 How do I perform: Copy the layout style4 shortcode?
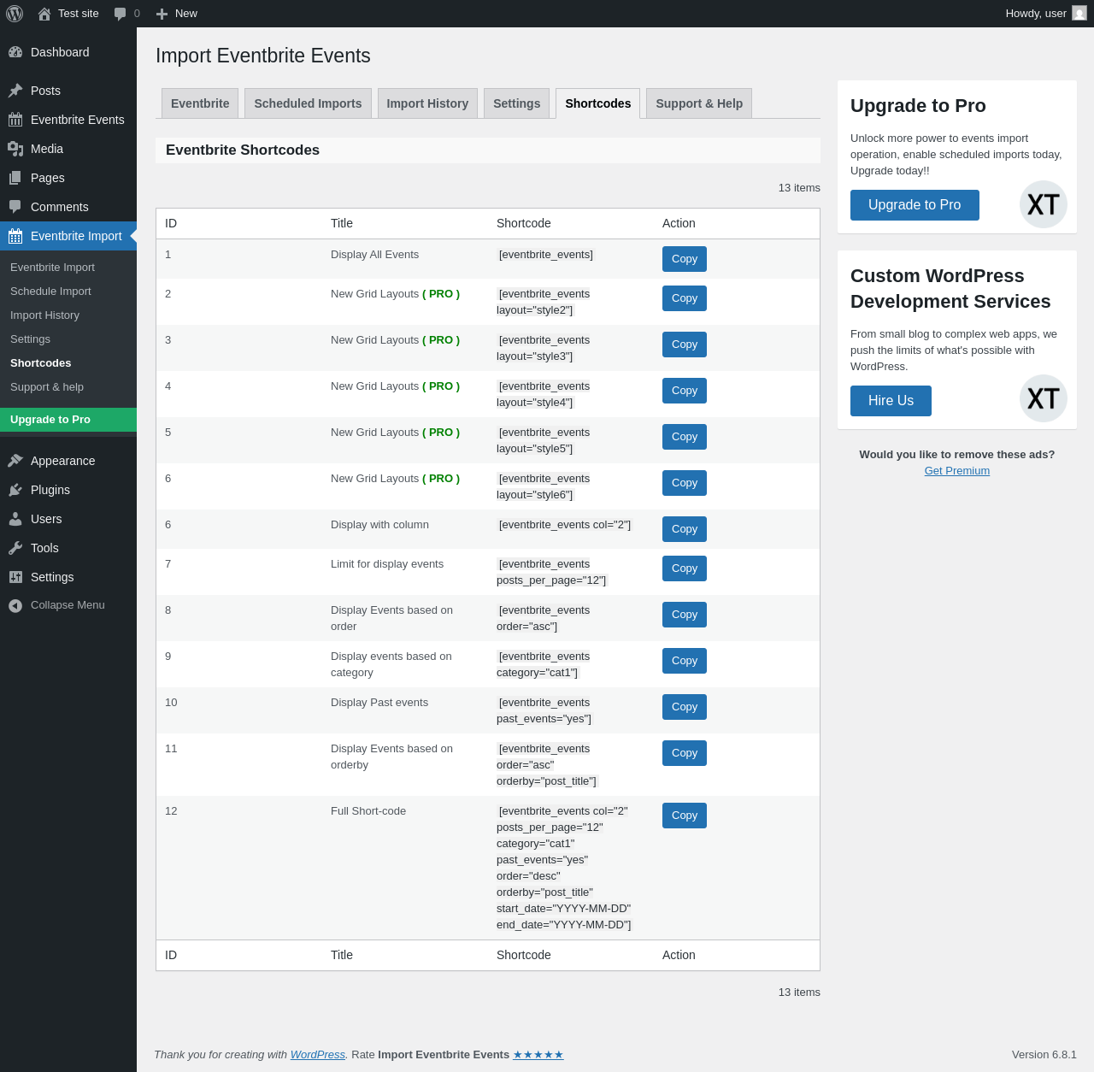coord(685,391)
